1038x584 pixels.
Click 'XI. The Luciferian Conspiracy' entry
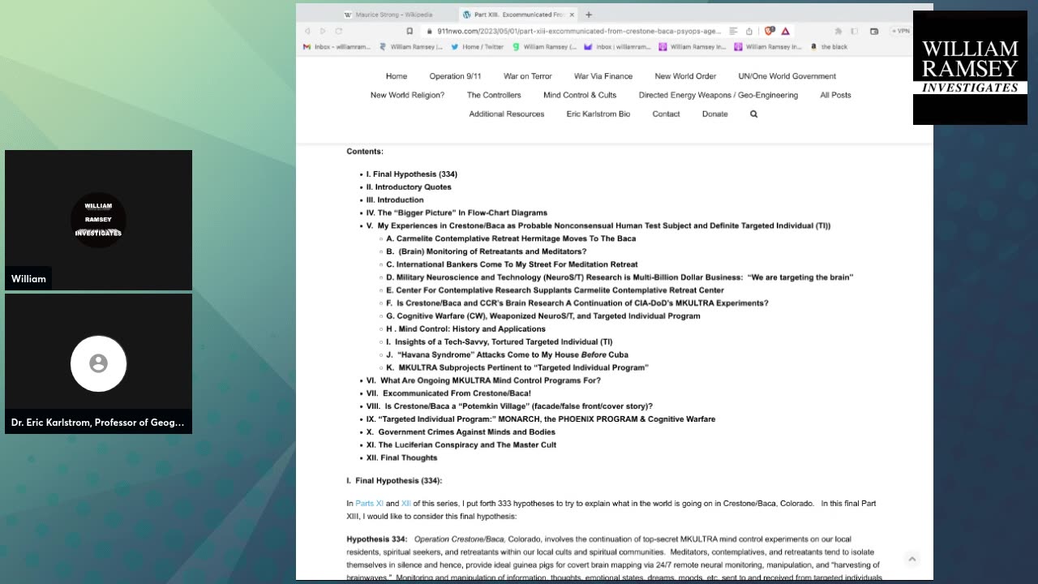click(x=461, y=445)
